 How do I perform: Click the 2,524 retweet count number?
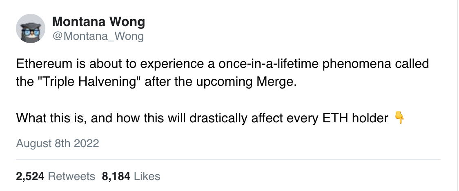30,176
